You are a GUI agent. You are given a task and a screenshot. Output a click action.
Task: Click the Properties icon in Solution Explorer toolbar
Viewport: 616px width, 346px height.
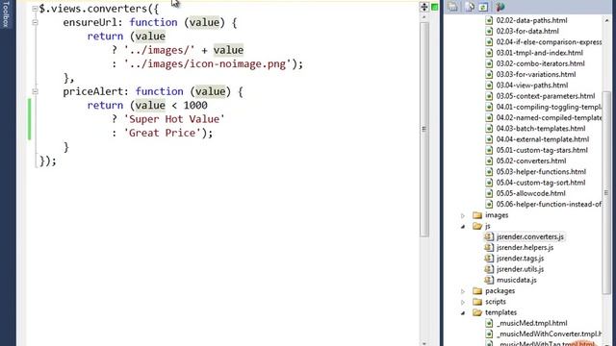click(452, 7)
